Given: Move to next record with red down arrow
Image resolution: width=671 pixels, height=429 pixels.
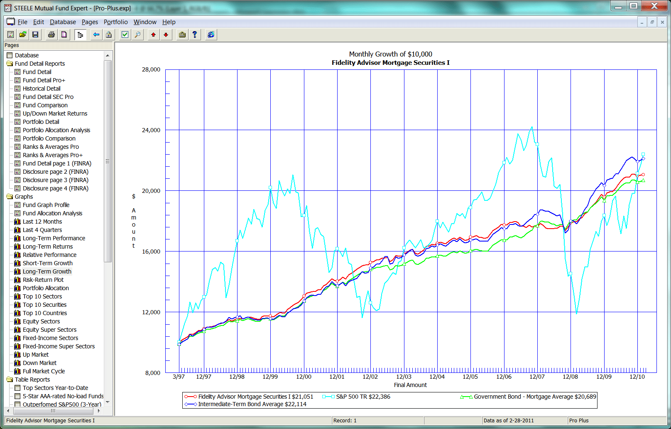Looking at the screenshot, I should [166, 35].
